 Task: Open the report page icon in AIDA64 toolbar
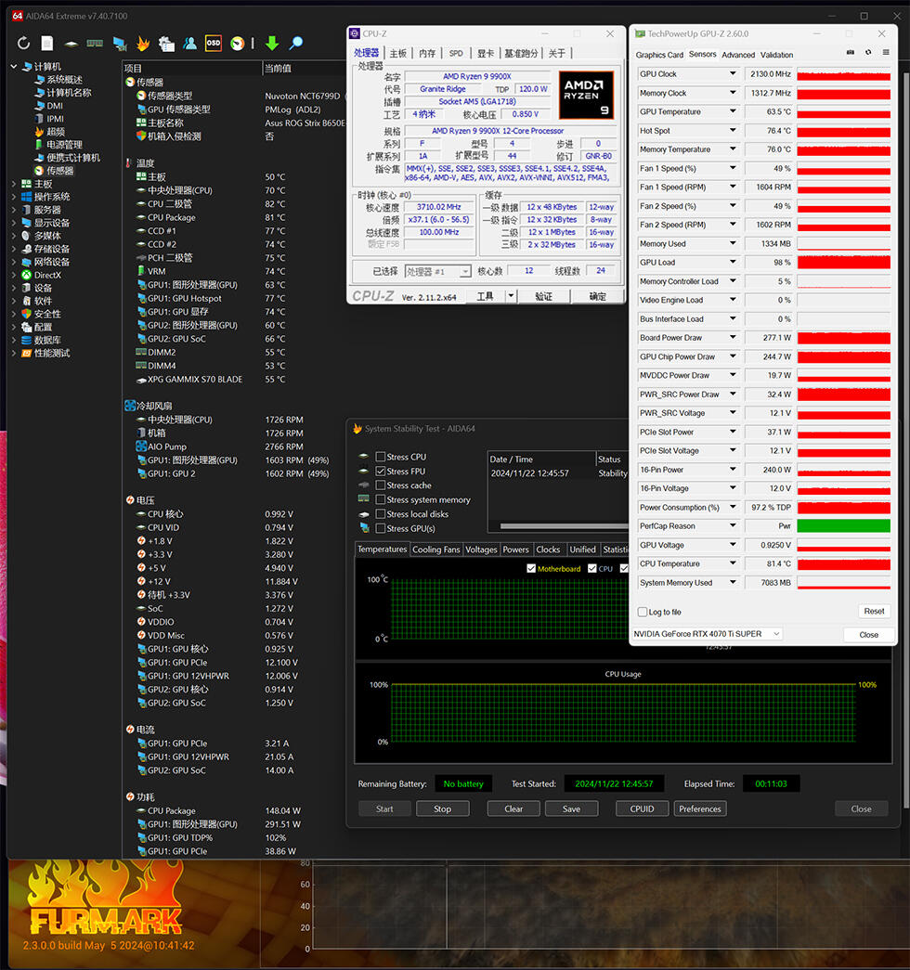coord(46,44)
